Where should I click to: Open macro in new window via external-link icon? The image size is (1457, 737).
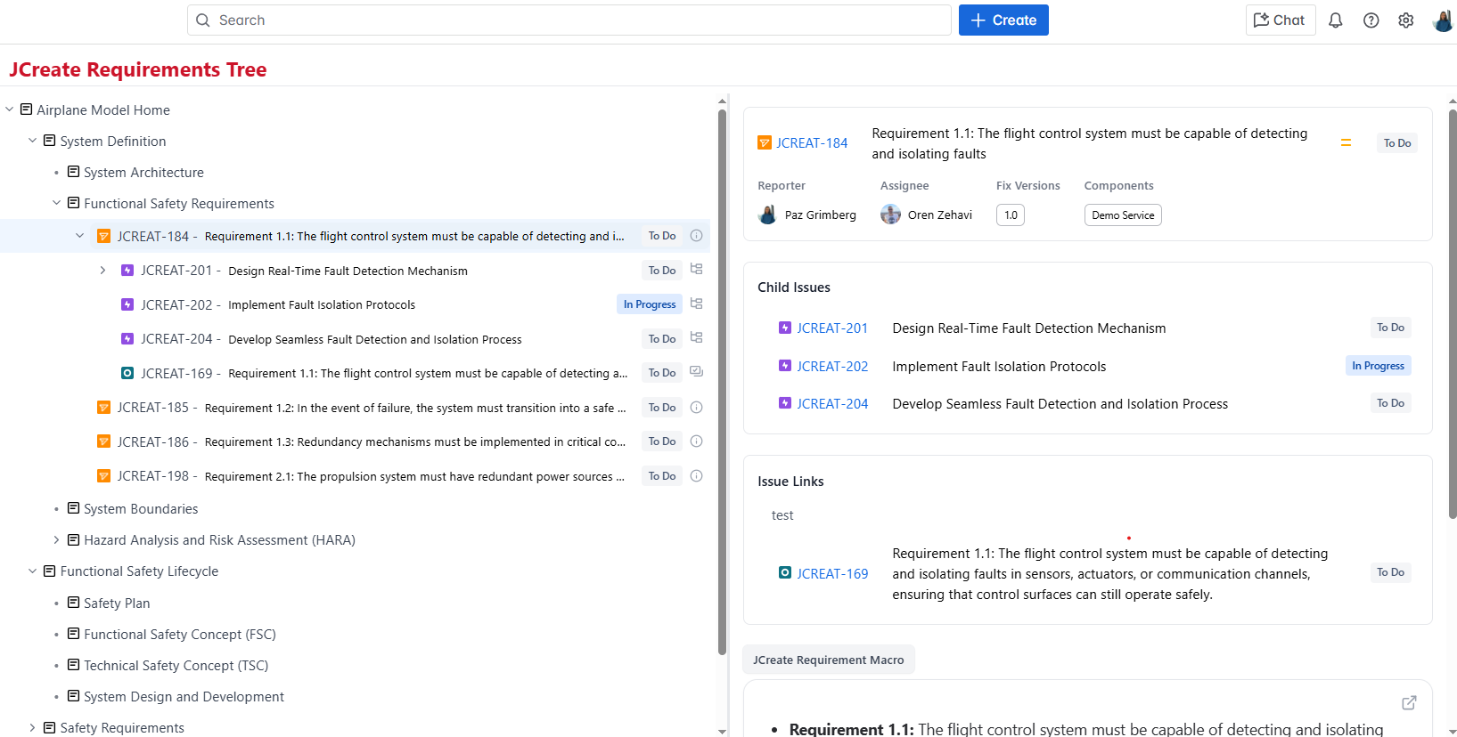click(x=1409, y=703)
